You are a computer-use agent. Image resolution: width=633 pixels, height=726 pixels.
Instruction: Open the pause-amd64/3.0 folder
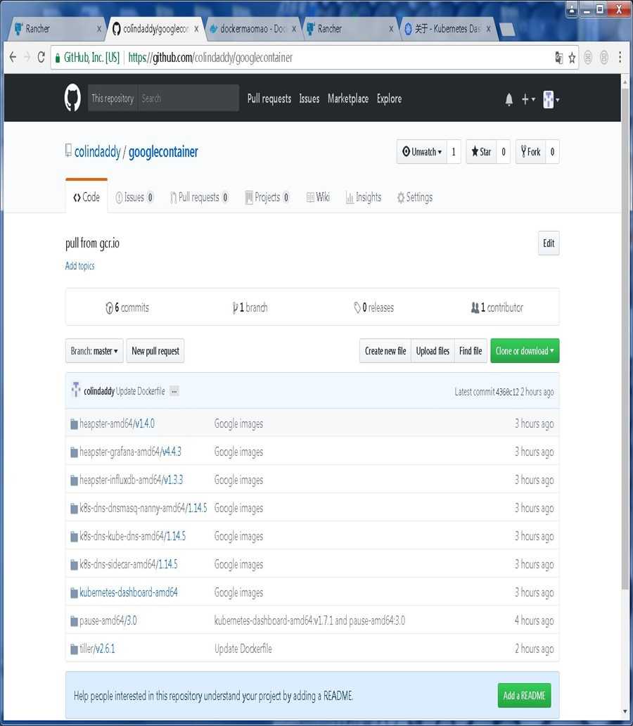[x=108, y=620]
